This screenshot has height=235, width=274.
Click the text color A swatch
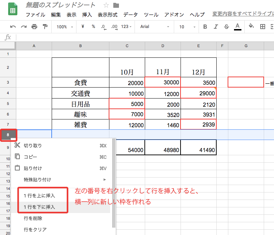click(x=238, y=27)
